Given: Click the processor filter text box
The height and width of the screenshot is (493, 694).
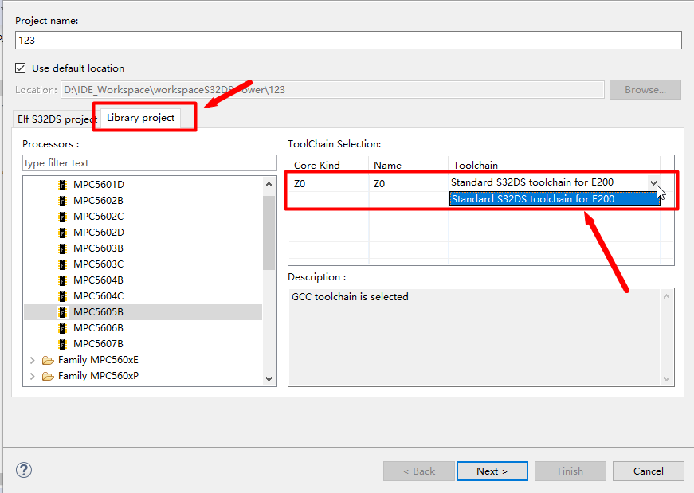Looking at the screenshot, I should pos(150,162).
